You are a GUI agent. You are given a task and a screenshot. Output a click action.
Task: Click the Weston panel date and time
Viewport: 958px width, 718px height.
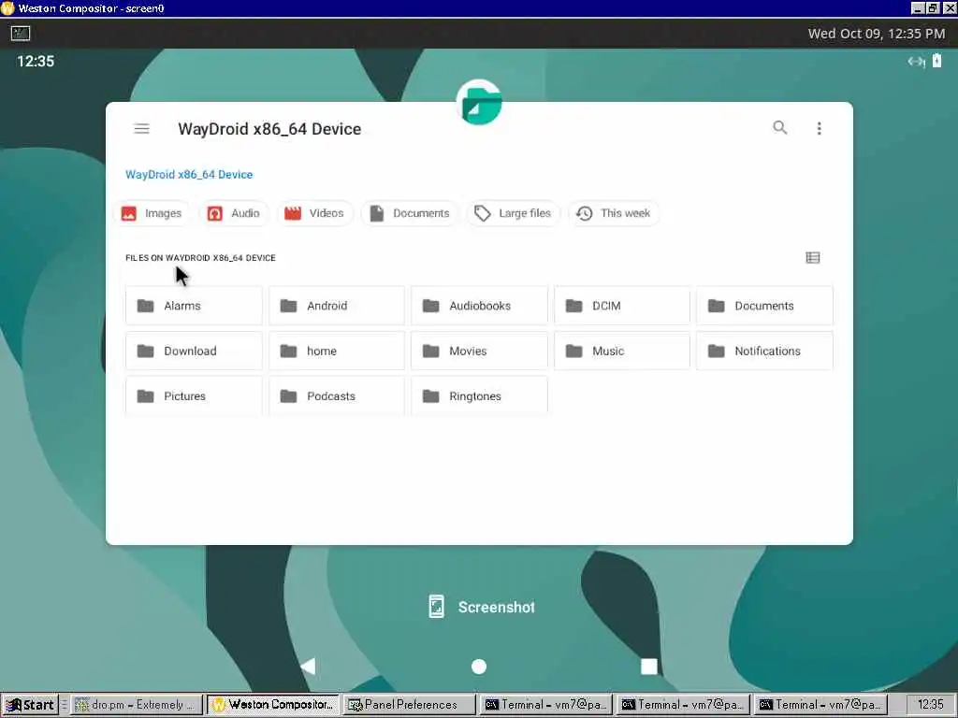876,34
